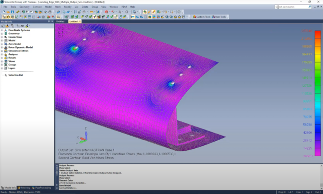Click the legend value 14225

click(308, 148)
